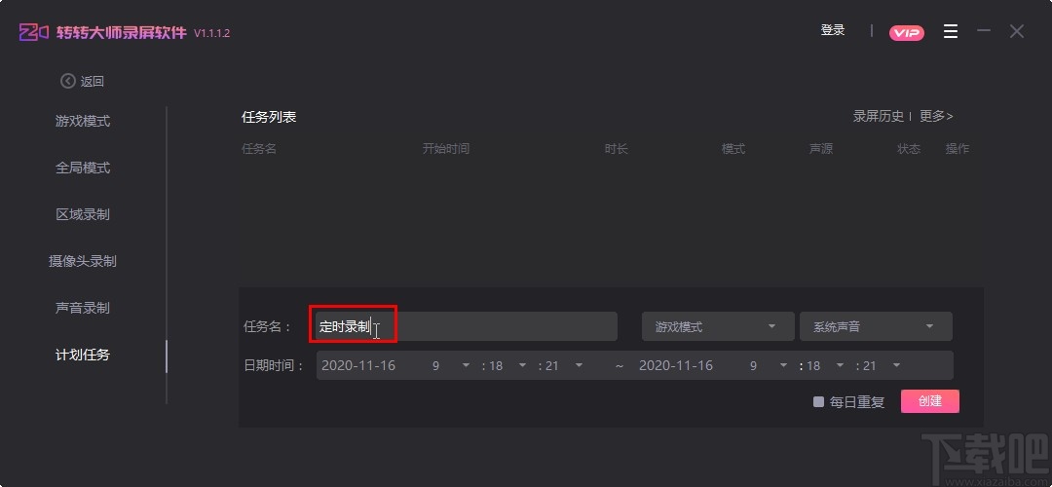The height and width of the screenshot is (487, 1052).
Task: Open the hamburger menu icon
Action: tap(950, 31)
